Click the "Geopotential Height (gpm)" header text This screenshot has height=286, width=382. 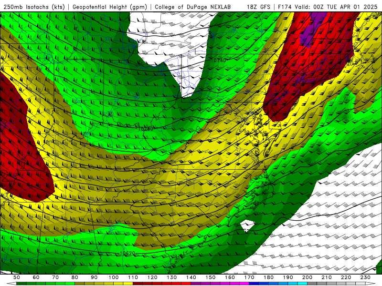click(110, 7)
